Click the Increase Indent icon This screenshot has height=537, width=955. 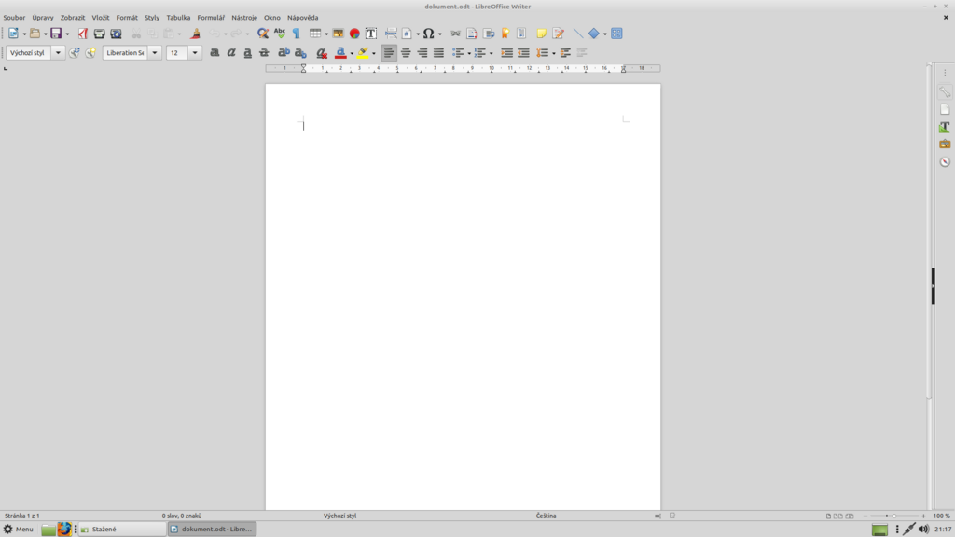click(506, 53)
